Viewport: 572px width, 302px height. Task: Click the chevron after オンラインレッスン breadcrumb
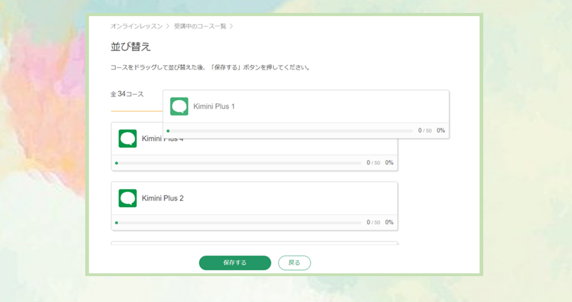click(x=168, y=26)
